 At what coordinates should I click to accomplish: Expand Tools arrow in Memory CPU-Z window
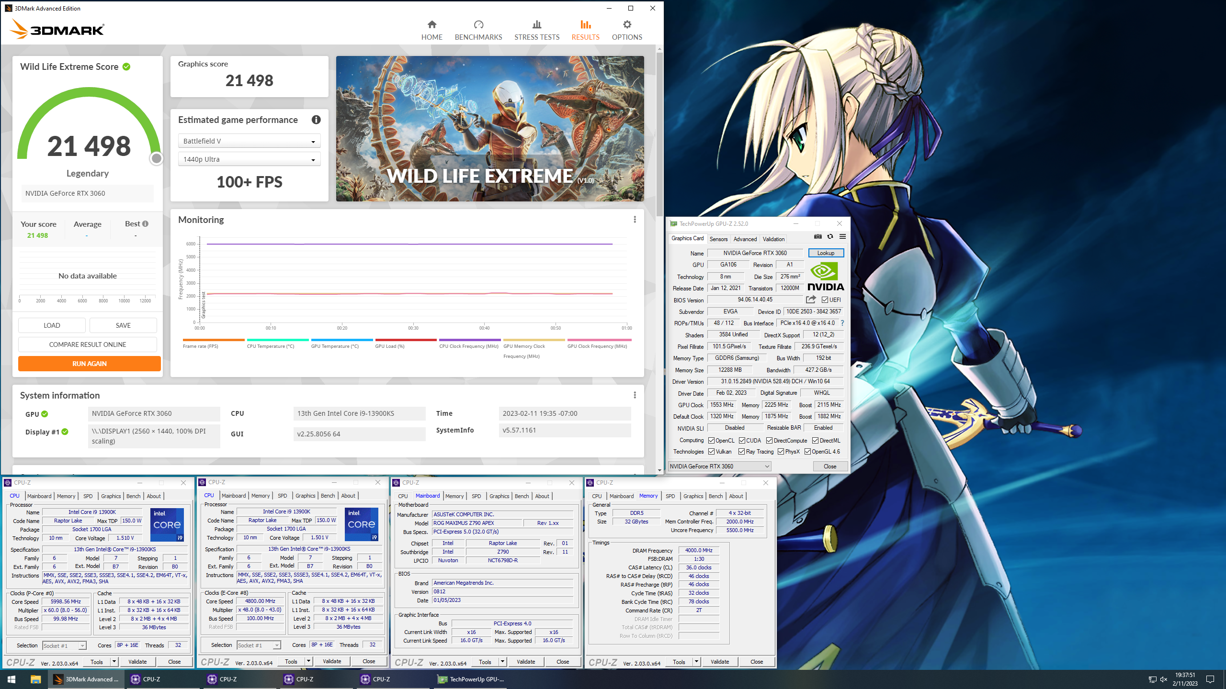coord(696,662)
